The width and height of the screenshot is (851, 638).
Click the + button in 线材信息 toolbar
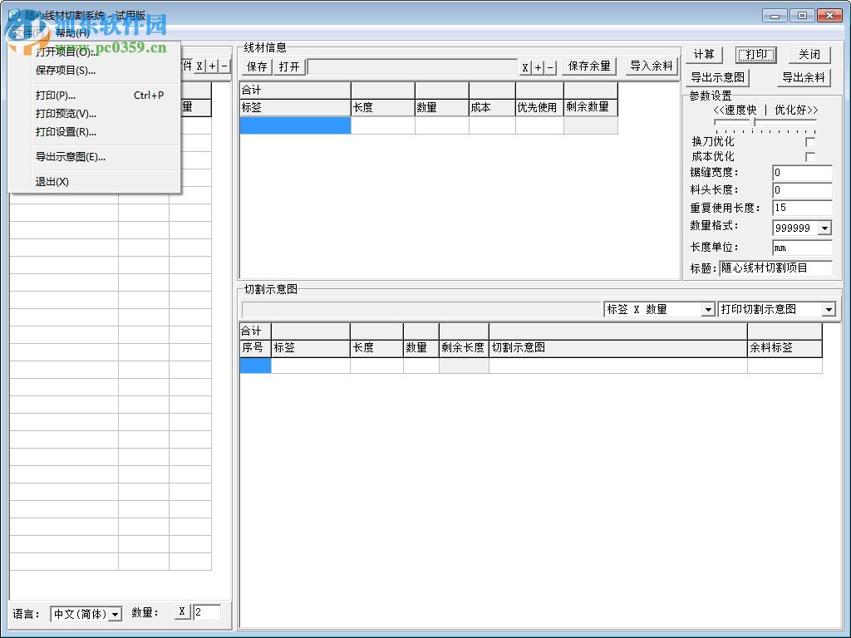tap(538, 68)
